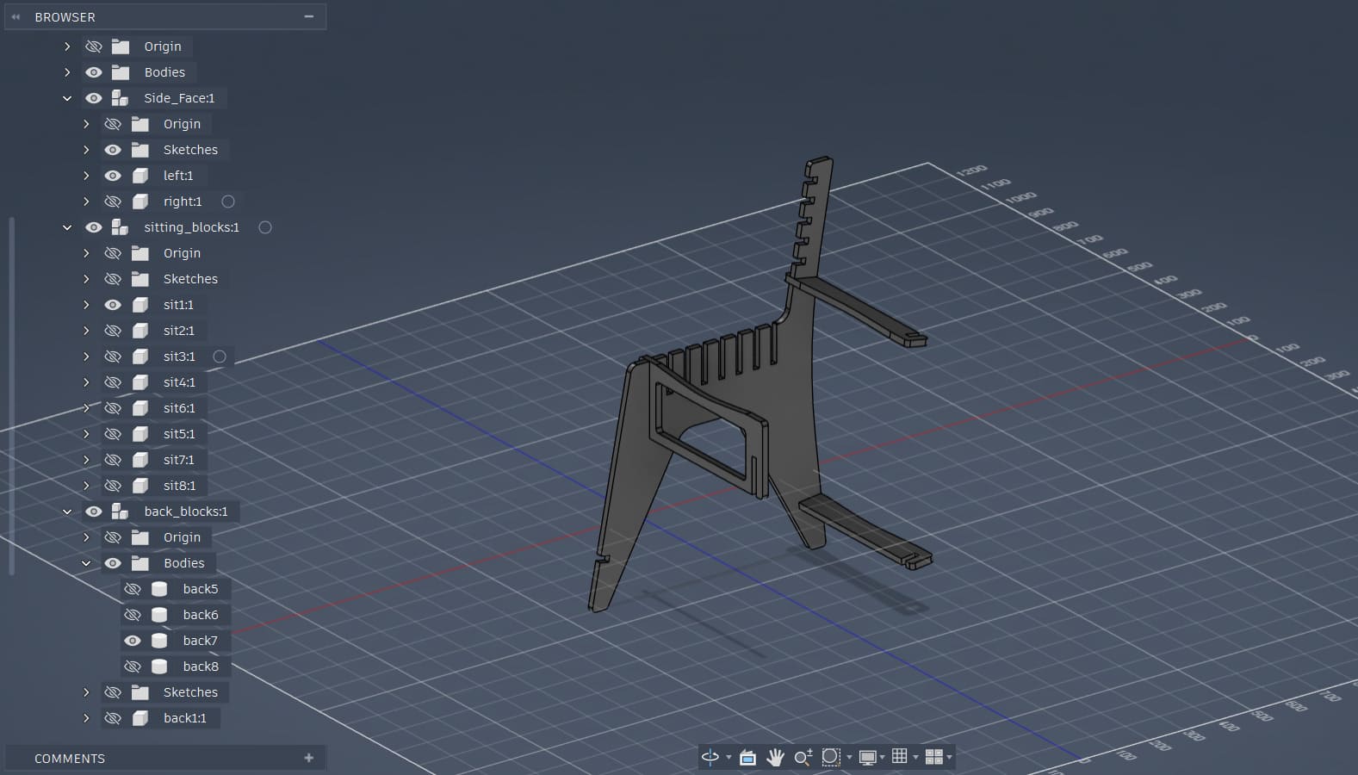Expand the left:1 component node

coord(86,176)
